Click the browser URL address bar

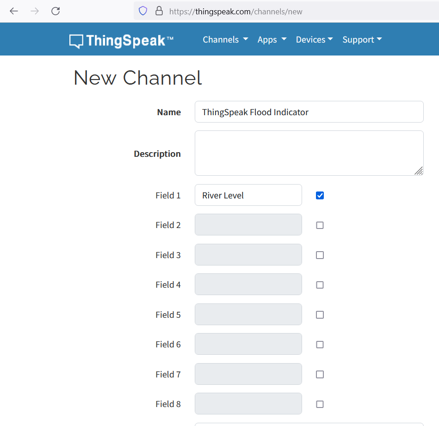click(286, 11)
